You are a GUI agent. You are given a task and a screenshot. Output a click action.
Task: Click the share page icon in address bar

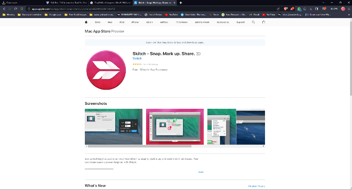278,9
